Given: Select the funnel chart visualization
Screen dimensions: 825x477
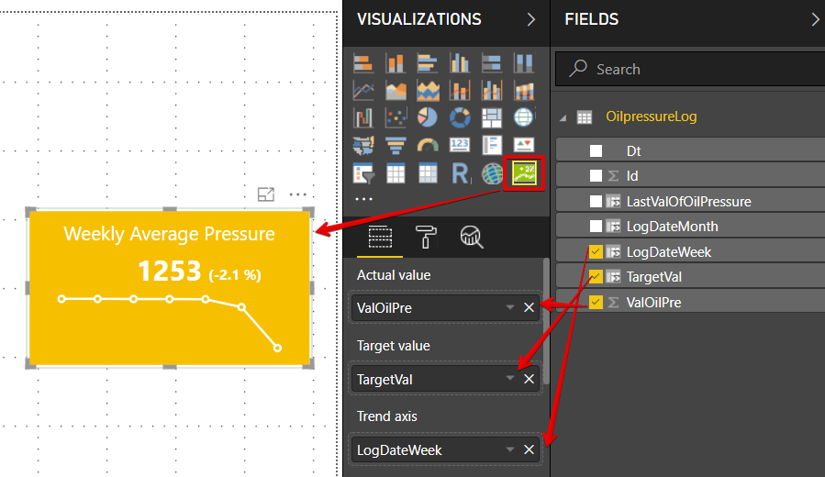Looking at the screenshot, I should (x=396, y=146).
